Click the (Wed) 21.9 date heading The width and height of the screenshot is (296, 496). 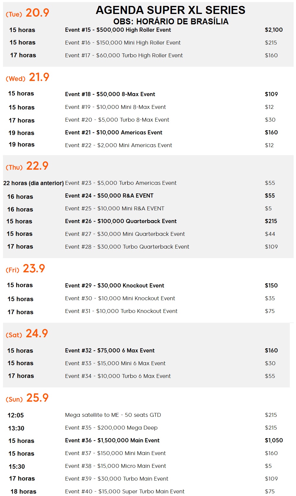(27, 77)
